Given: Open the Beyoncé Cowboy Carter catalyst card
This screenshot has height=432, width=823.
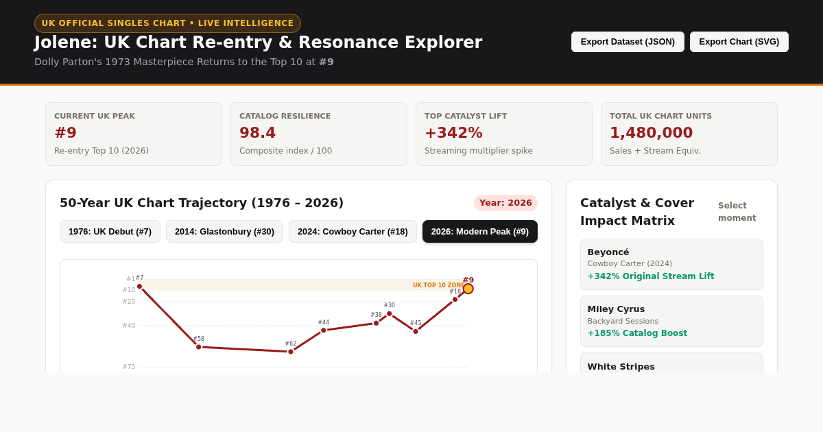Looking at the screenshot, I should [671, 264].
